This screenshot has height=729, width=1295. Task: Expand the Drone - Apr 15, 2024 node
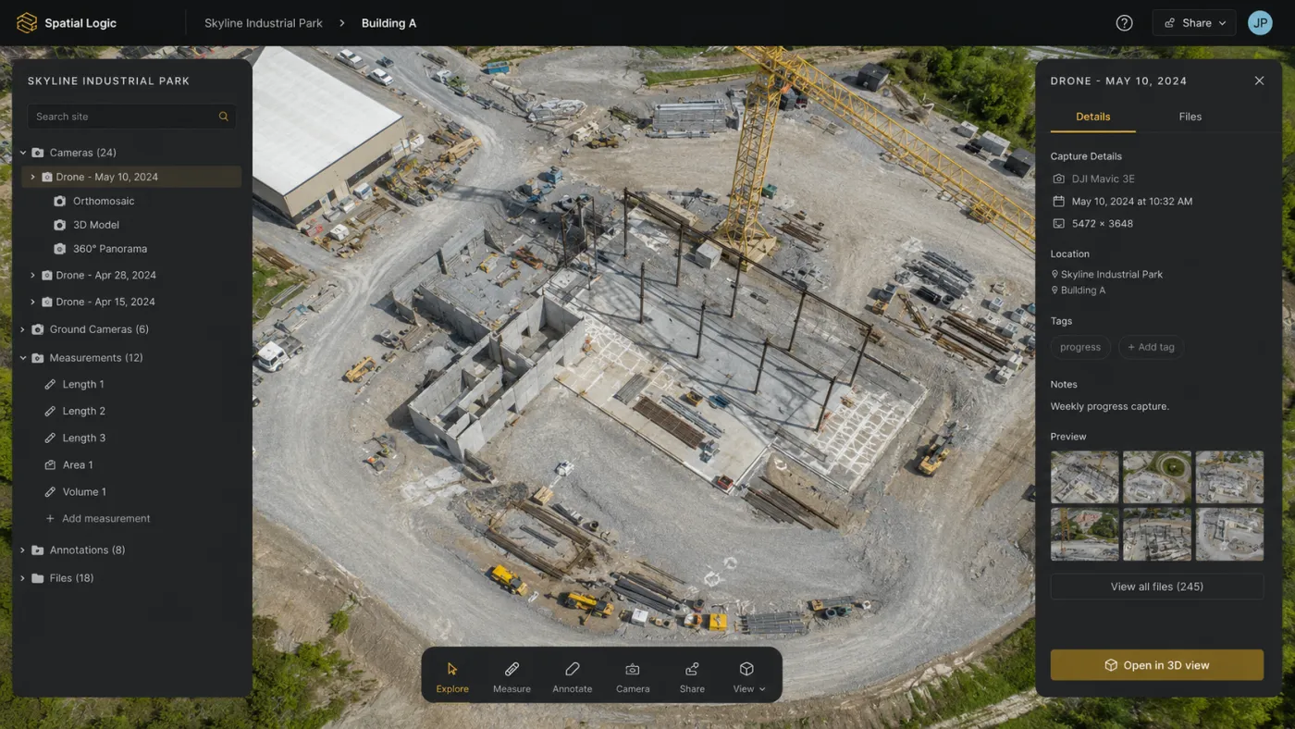(33, 302)
